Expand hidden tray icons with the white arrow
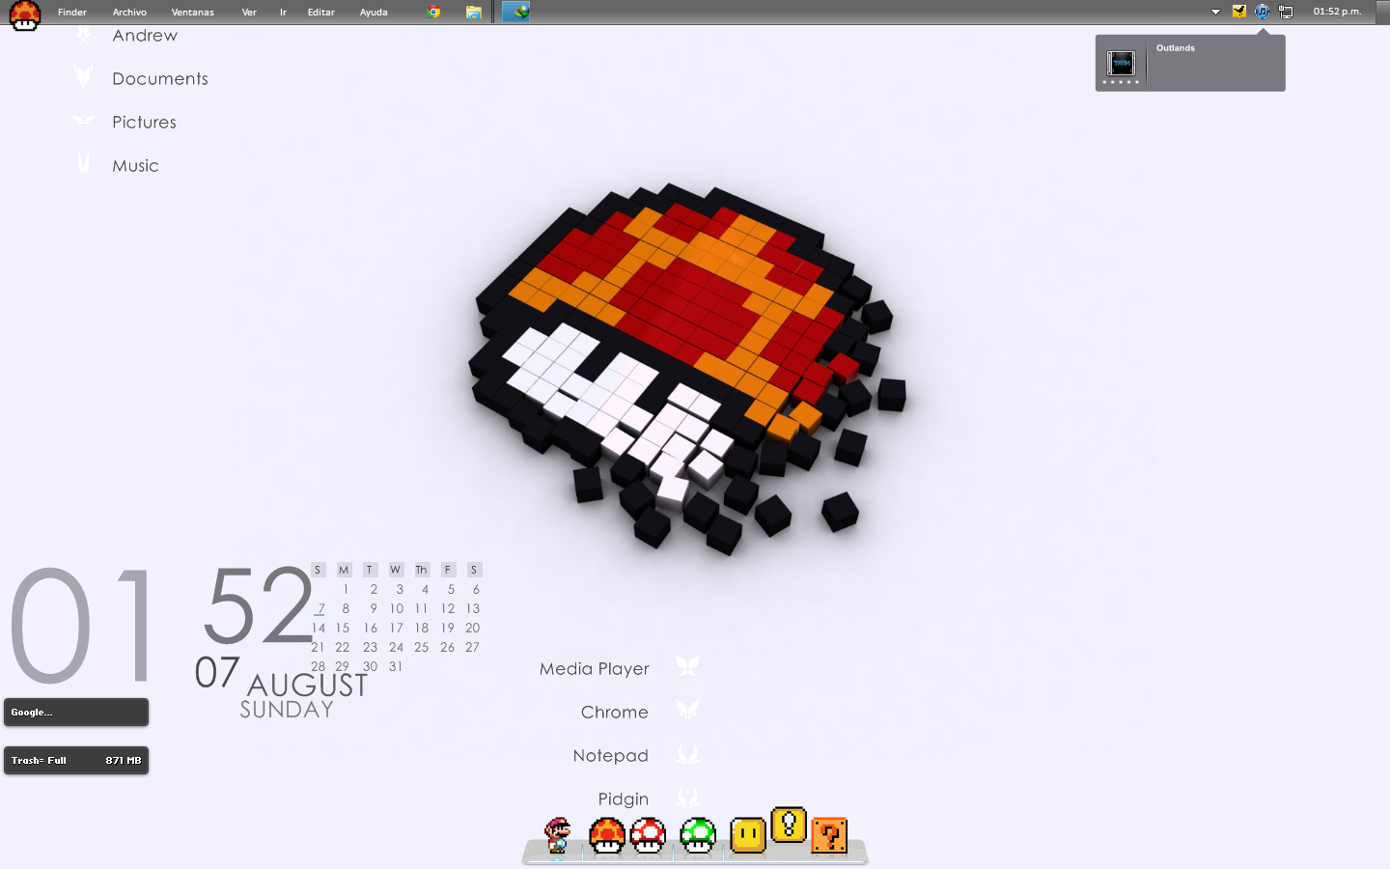 (1215, 12)
